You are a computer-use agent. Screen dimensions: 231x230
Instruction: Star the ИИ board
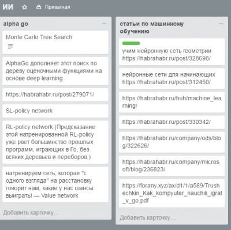(x=24, y=7)
